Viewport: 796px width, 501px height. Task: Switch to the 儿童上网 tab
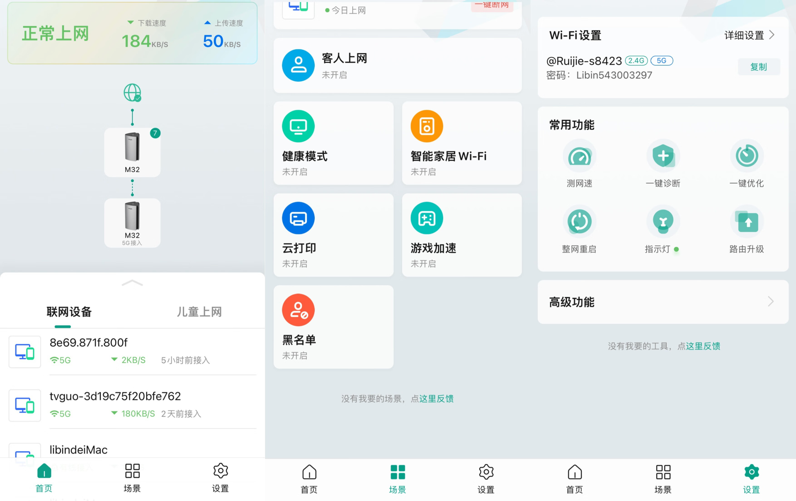[x=199, y=312]
